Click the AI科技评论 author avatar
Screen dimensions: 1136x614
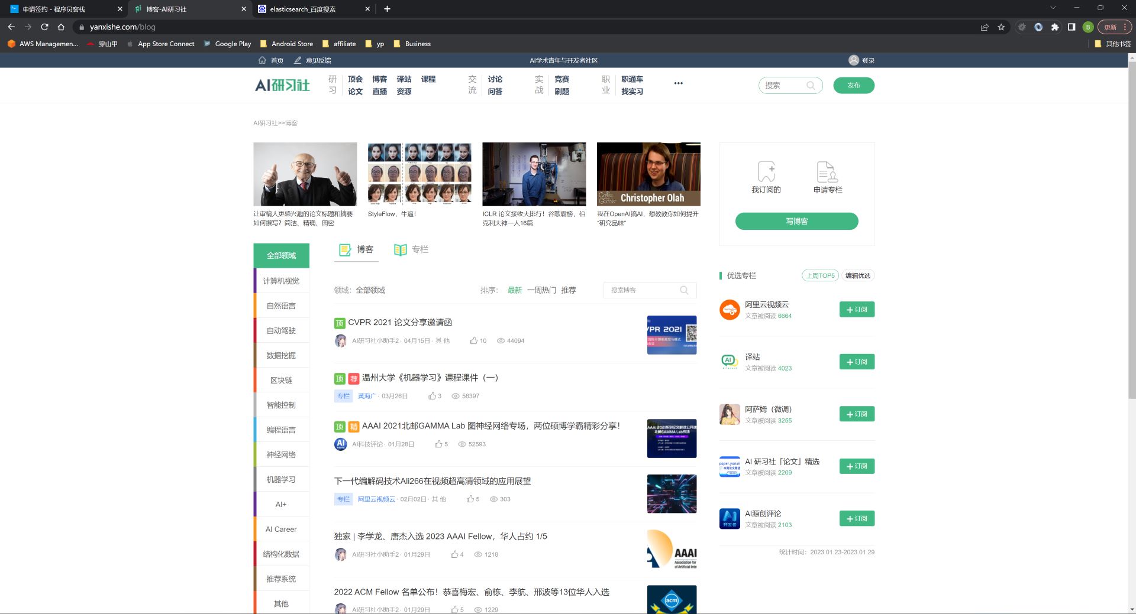point(341,444)
